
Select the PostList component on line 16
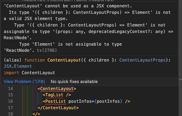55,101
